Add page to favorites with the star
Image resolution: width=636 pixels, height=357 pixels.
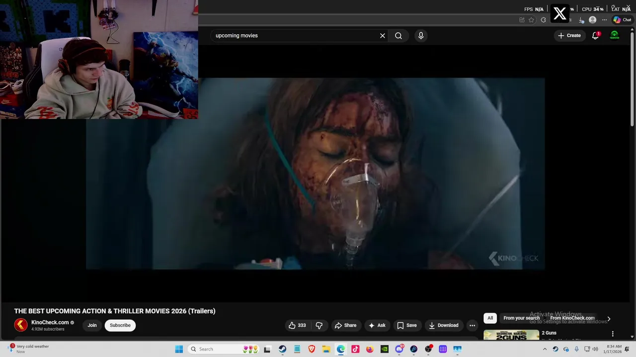point(532,20)
